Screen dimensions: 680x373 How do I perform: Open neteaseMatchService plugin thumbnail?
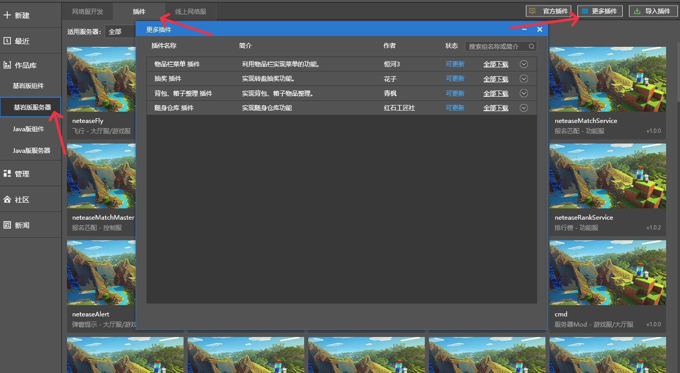pos(608,79)
